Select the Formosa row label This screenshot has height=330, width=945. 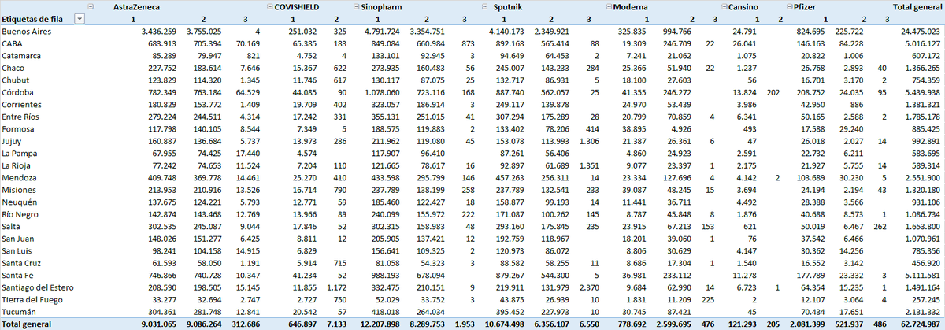pos(18,128)
